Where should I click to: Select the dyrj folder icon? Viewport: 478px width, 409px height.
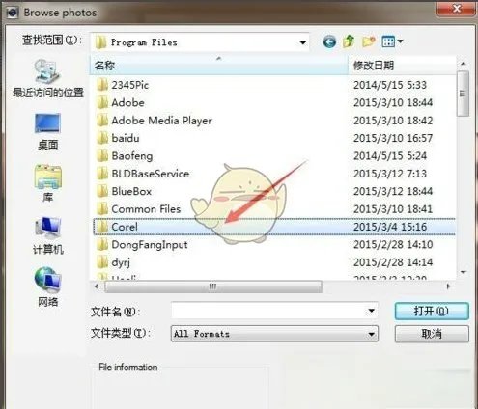click(102, 262)
